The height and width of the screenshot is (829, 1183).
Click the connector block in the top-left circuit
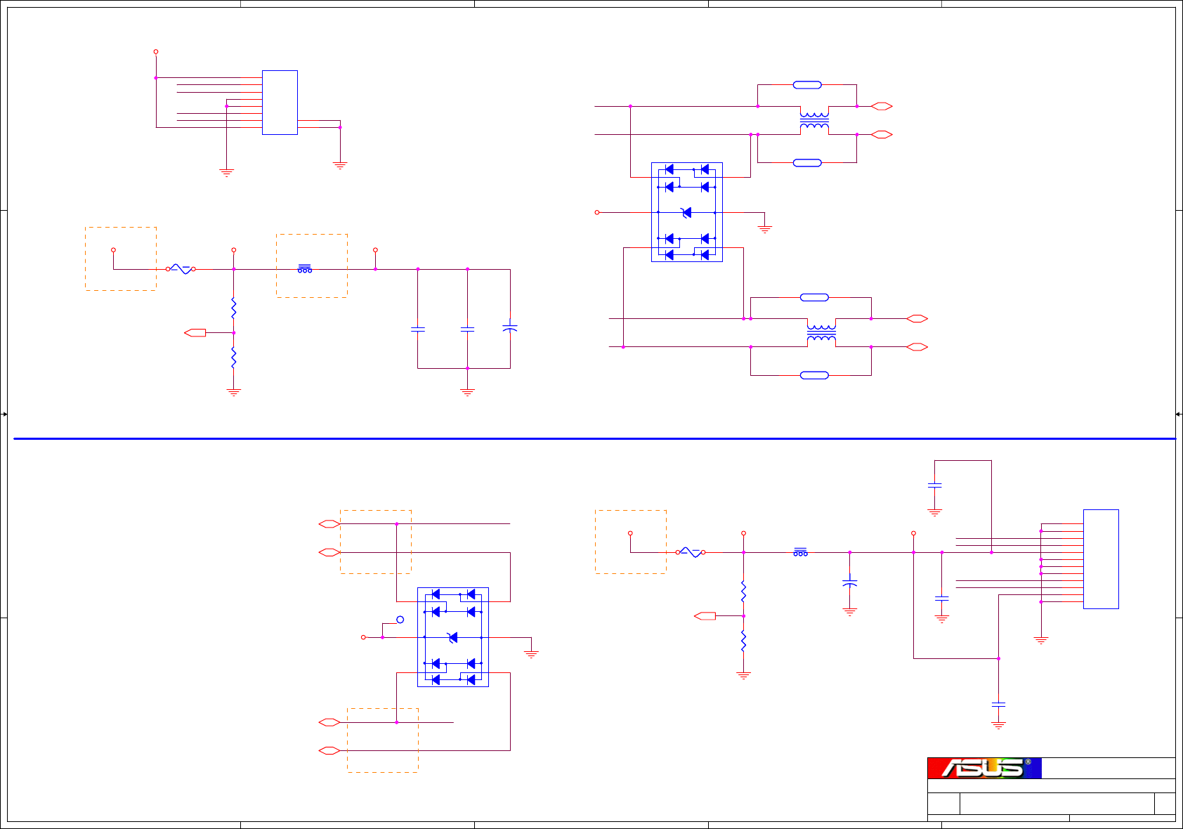[280, 103]
